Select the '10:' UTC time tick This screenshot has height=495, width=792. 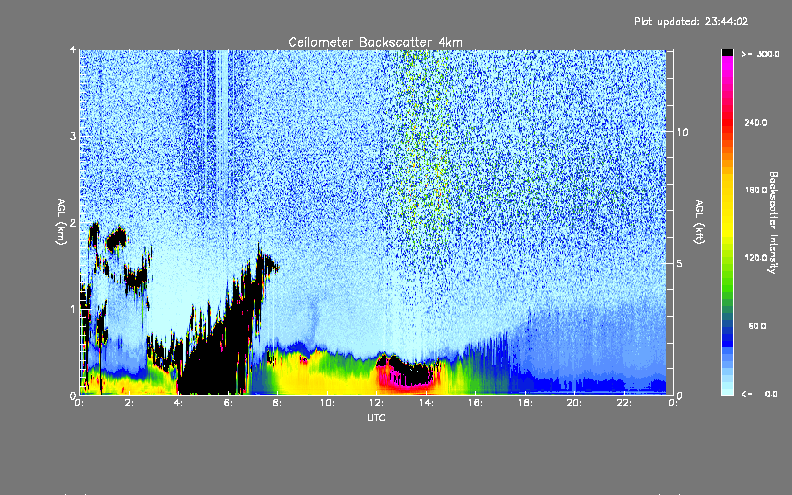tap(327, 403)
